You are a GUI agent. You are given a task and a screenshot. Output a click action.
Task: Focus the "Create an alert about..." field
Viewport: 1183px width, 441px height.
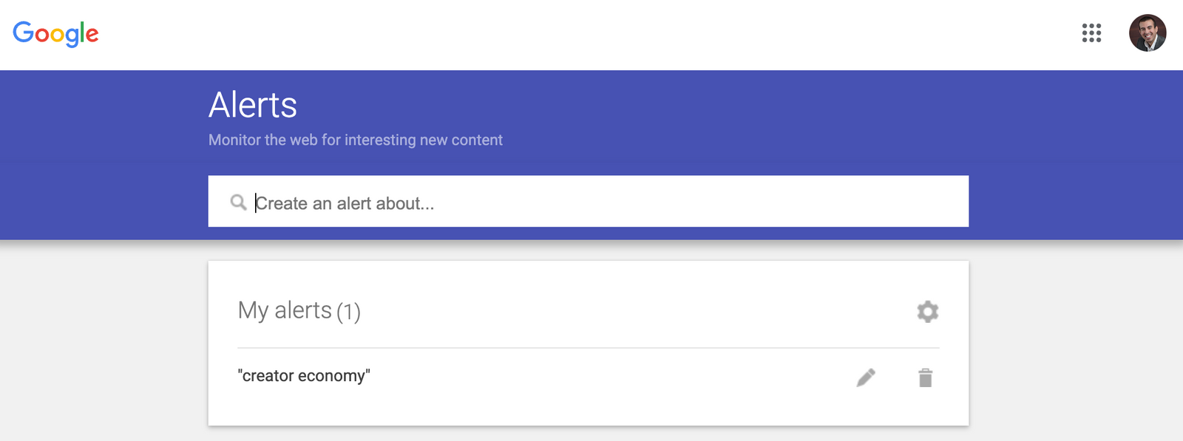coord(591,202)
